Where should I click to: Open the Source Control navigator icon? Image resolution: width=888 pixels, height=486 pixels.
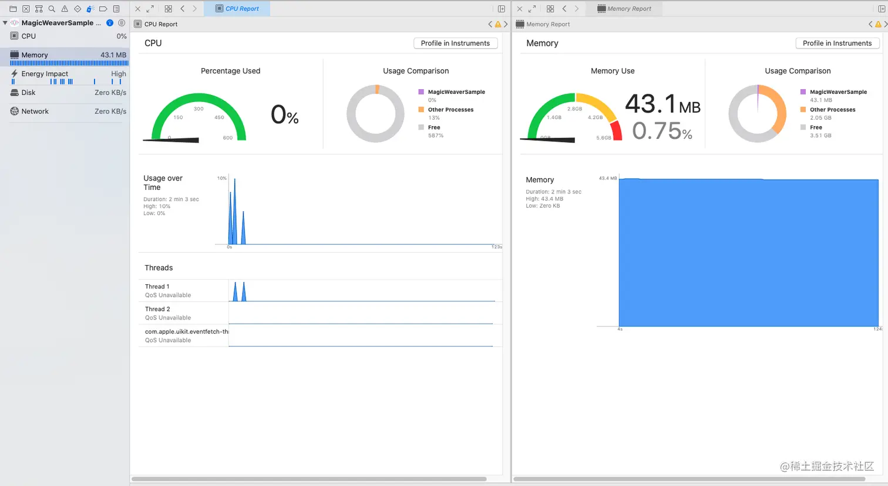coord(26,9)
